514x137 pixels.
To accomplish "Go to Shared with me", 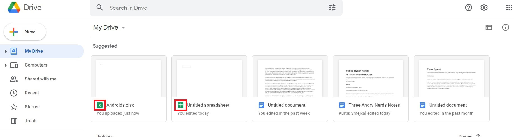I will tap(40, 79).
